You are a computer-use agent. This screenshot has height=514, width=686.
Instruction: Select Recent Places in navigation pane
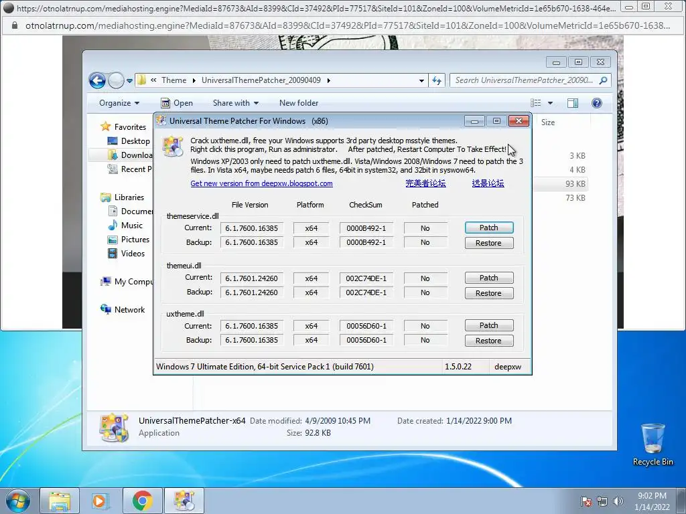point(130,169)
